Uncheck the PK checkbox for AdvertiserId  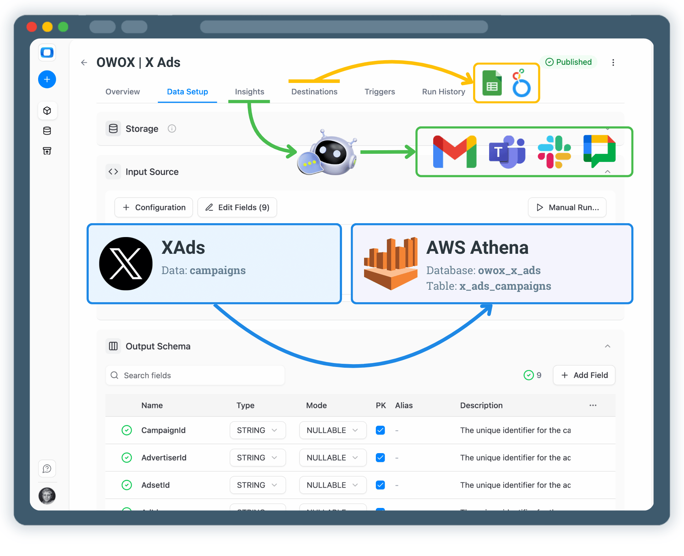(x=380, y=457)
